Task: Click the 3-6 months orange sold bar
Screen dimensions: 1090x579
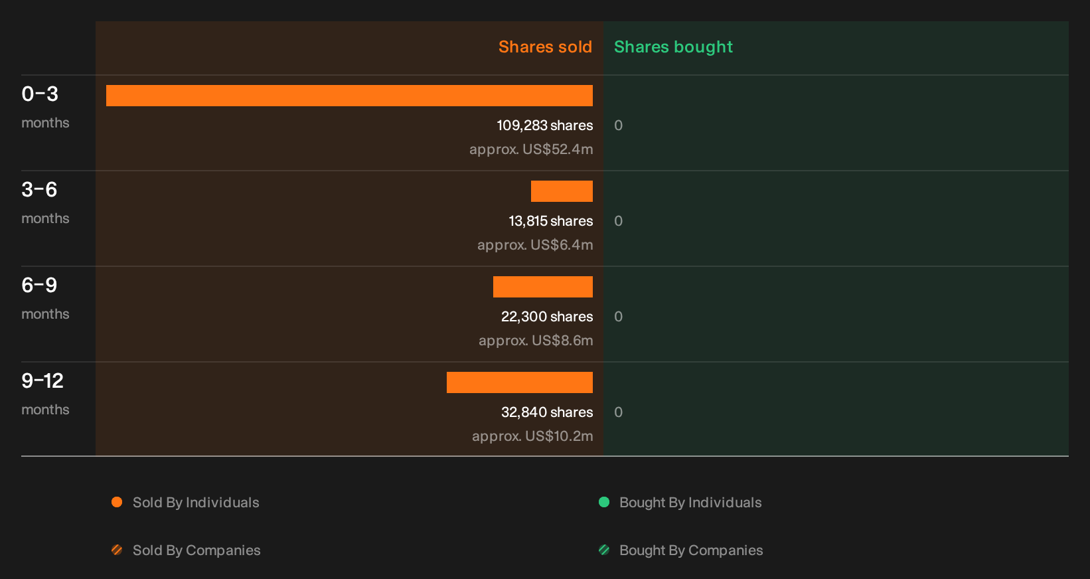Action: 562,191
